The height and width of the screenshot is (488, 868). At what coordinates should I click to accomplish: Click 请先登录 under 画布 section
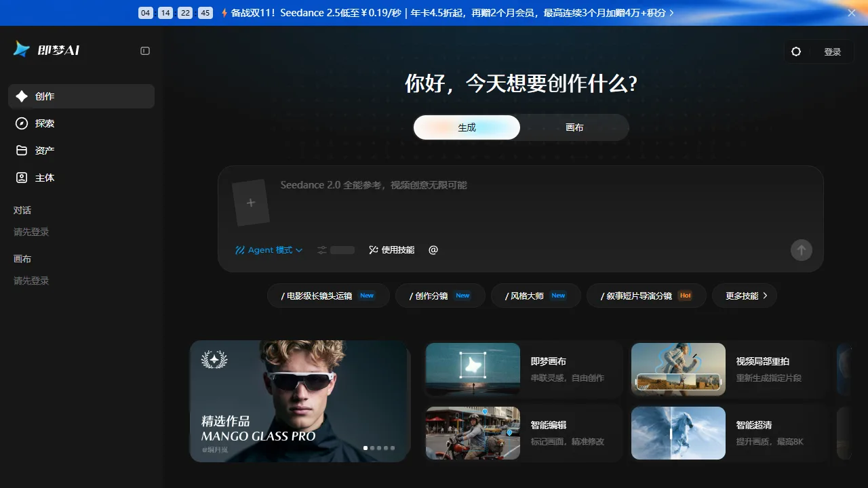click(31, 281)
